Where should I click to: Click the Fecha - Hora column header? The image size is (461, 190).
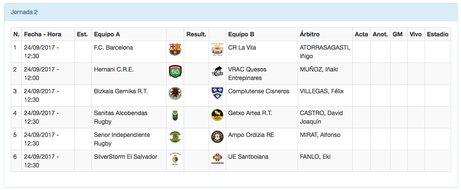pos(42,34)
